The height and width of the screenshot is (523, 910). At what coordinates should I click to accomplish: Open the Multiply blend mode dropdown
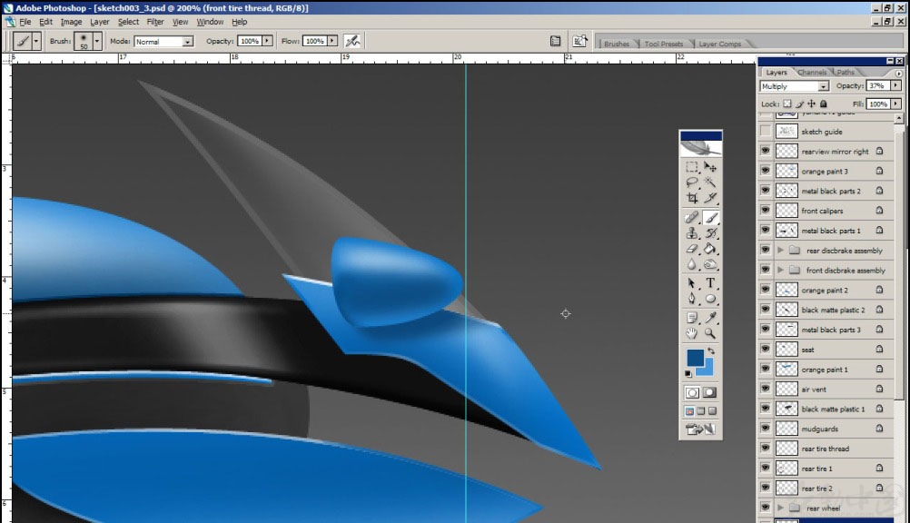(x=795, y=86)
